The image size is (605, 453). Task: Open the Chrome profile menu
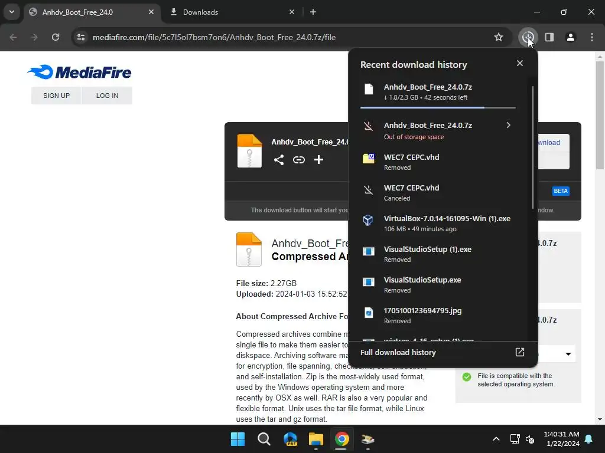[x=571, y=37]
